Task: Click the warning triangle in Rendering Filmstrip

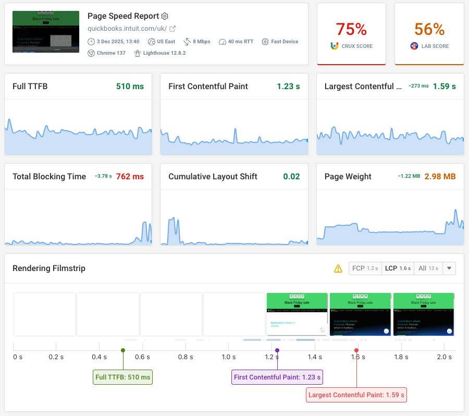Action: (338, 268)
